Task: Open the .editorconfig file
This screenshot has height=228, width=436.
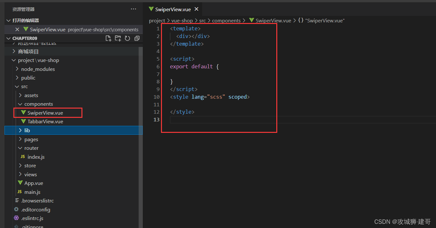Action: click(x=35, y=209)
